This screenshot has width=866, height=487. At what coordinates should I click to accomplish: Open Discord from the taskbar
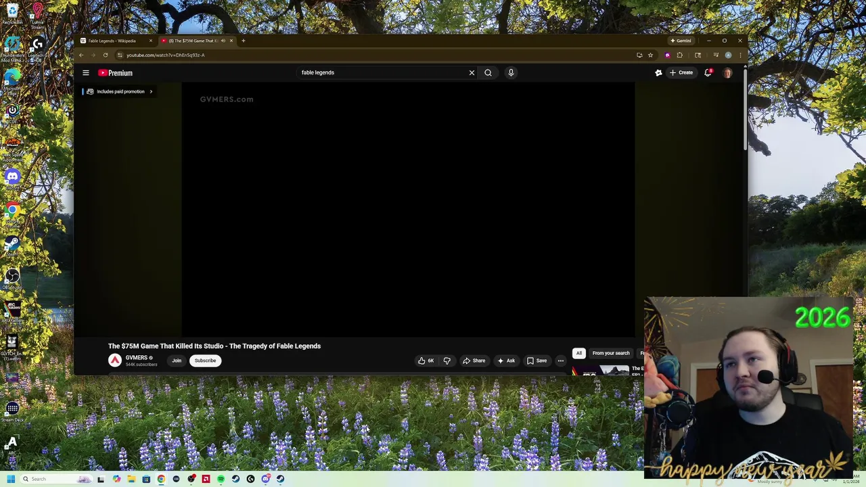coord(265,479)
